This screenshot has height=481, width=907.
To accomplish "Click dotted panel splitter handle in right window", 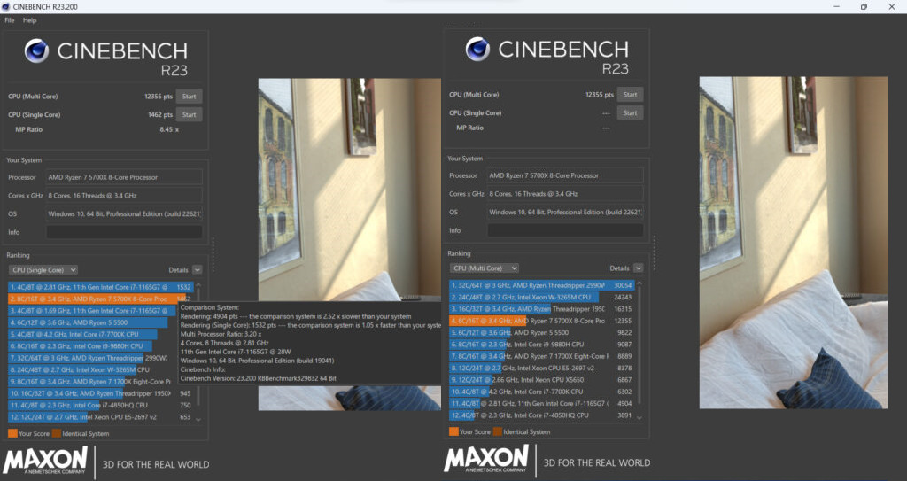I will click(x=654, y=253).
